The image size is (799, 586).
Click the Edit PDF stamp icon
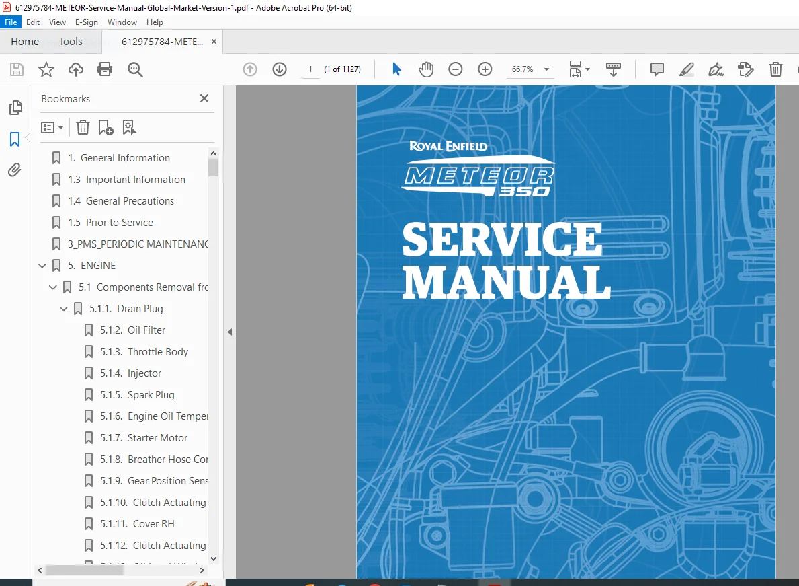click(x=745, y=69)
